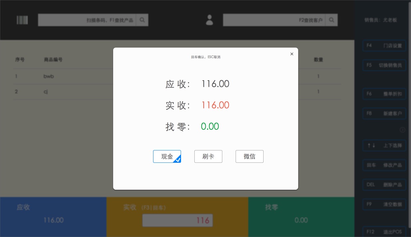411x237 pixels.
Task: Close the payment dialog with X
Action: click(292, 54)
